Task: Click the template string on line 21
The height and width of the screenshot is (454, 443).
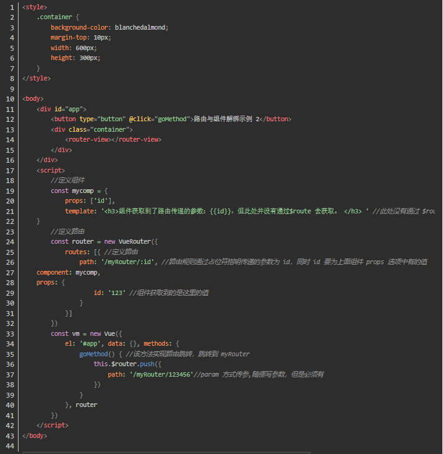Action: click(234, 211)
